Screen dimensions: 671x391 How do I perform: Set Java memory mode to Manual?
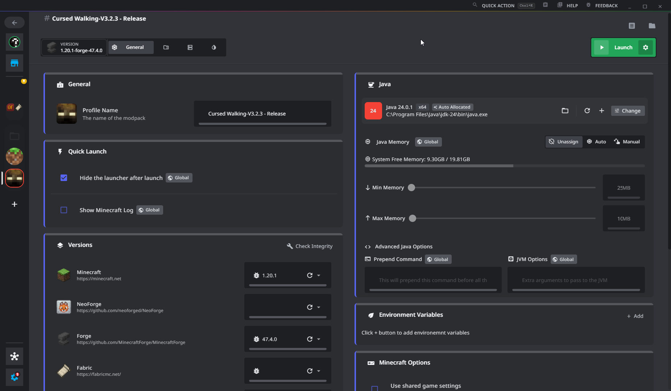pyautogui.click(x=627, y=142)
